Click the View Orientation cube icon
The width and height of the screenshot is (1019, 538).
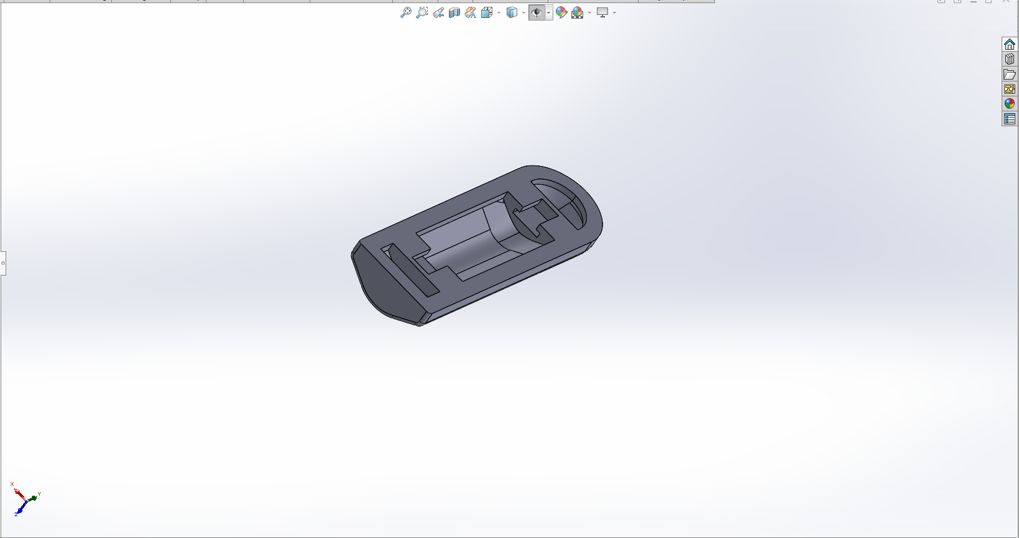coord(487,12)
